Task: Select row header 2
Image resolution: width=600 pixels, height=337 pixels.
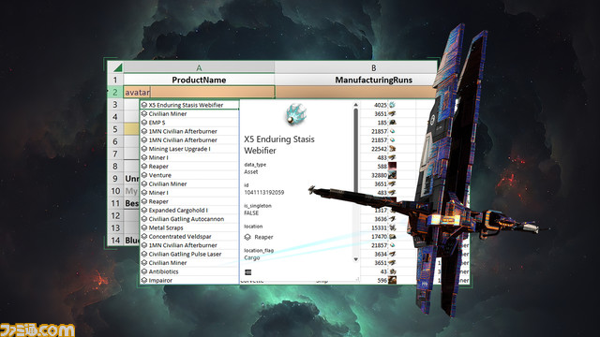Action: point(115,92)
